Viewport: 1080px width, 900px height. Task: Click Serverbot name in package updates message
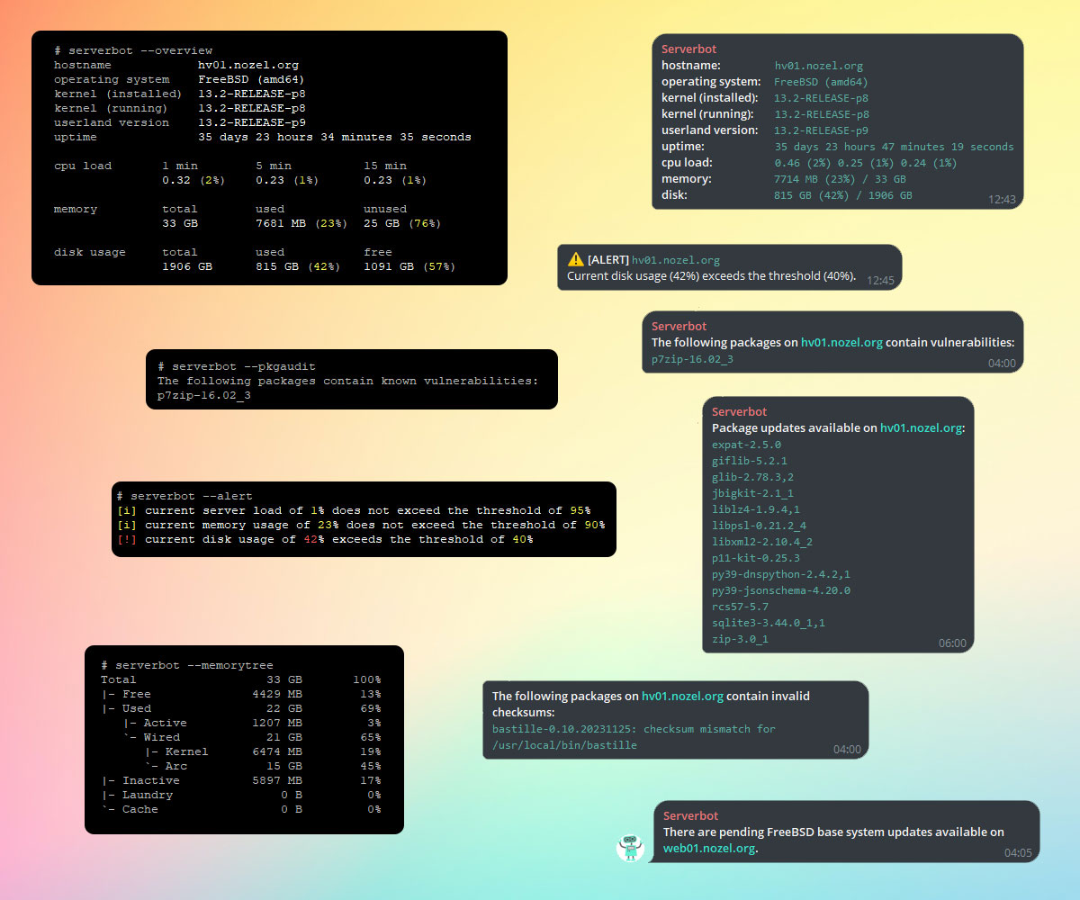point(739,412)
